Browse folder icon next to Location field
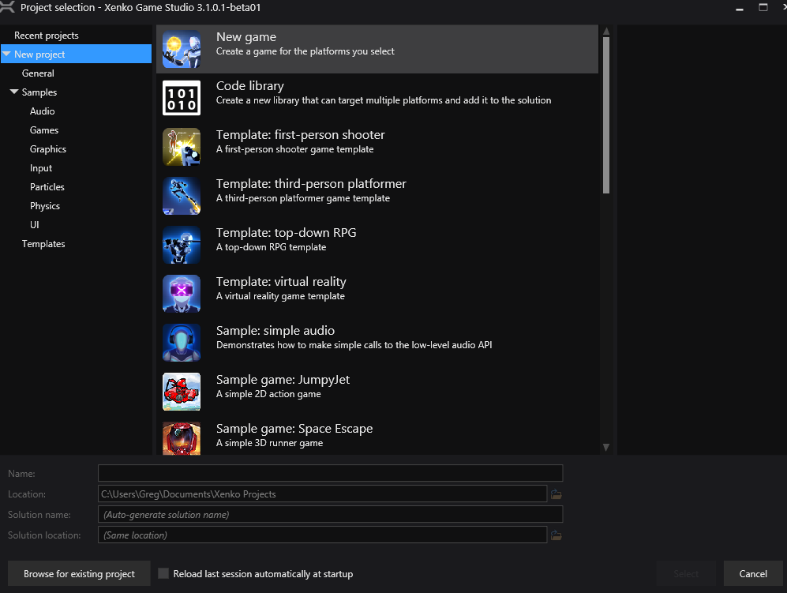787x593 pixels. coord(557,494)
